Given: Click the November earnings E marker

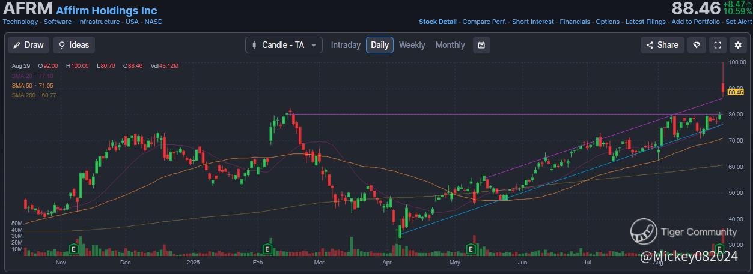Looking at the screenshot, I should 75,248.
